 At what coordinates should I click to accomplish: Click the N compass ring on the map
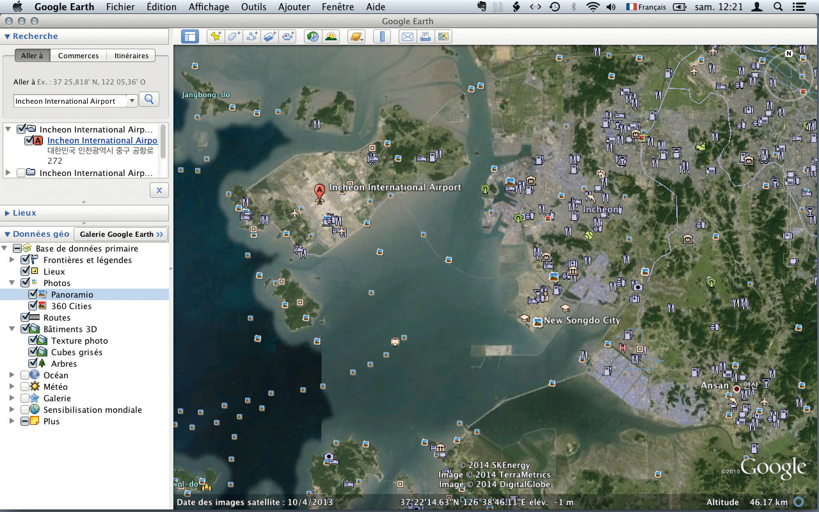pos(789,54)
